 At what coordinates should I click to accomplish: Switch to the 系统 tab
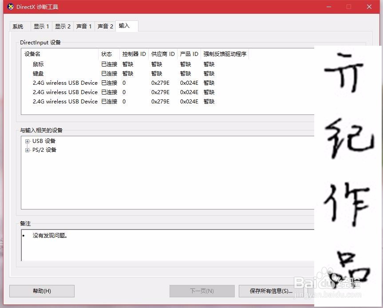20,26
